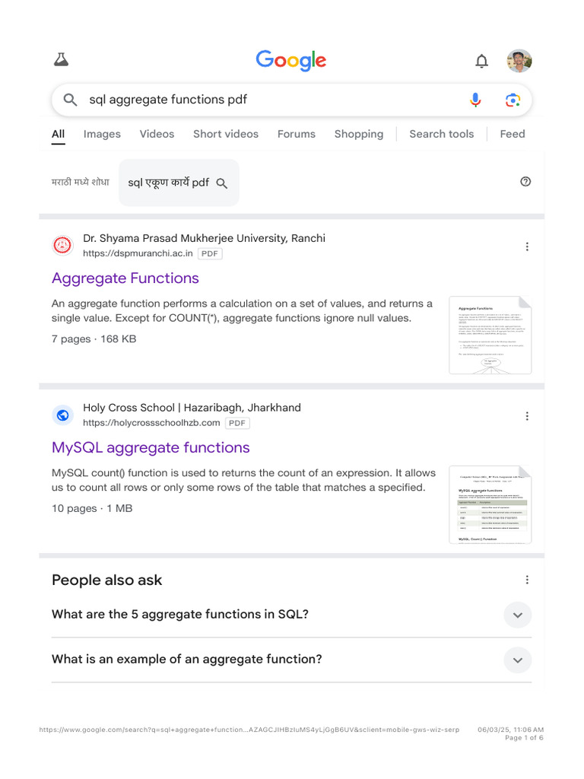
Task: Open notifications bell icon
Action: point(481,61)
